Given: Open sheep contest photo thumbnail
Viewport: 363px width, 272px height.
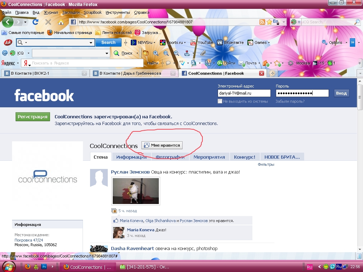Looking at the screenshot, I should [x=136, y=191].
